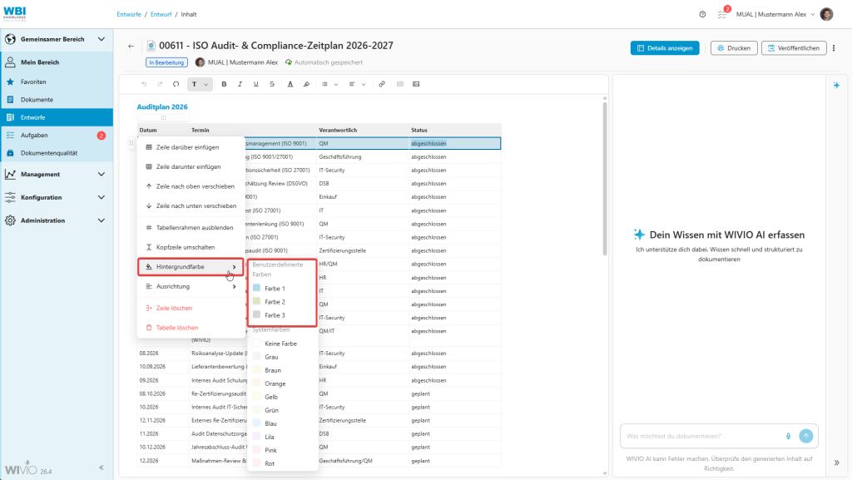Select Kopfzeile umschalten menu entry
This screenshot has width=852, height=480.
pos(191,247)
